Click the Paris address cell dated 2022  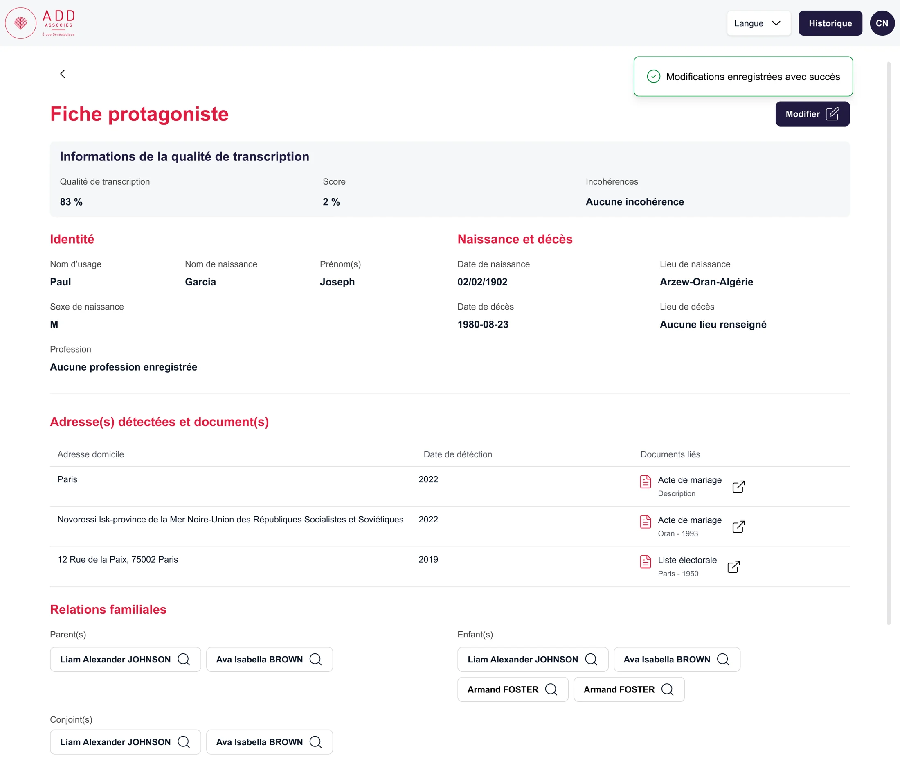(x=67, y=479)
